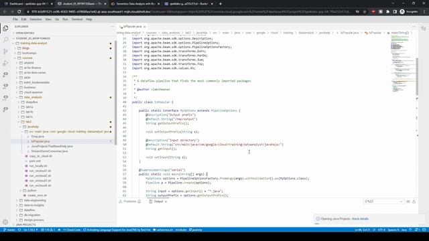Open the File menu
Viewport: 429px width, 241px height.
(x=15, y=19)
